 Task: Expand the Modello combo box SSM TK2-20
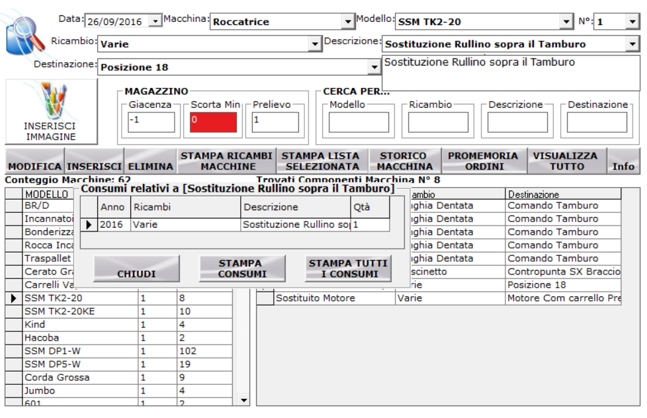click(566, 21)
